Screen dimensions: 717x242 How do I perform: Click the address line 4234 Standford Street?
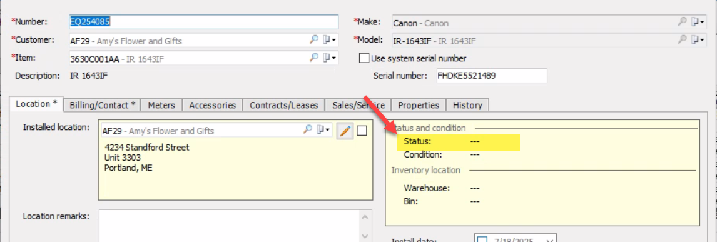[x=147, y=148]
